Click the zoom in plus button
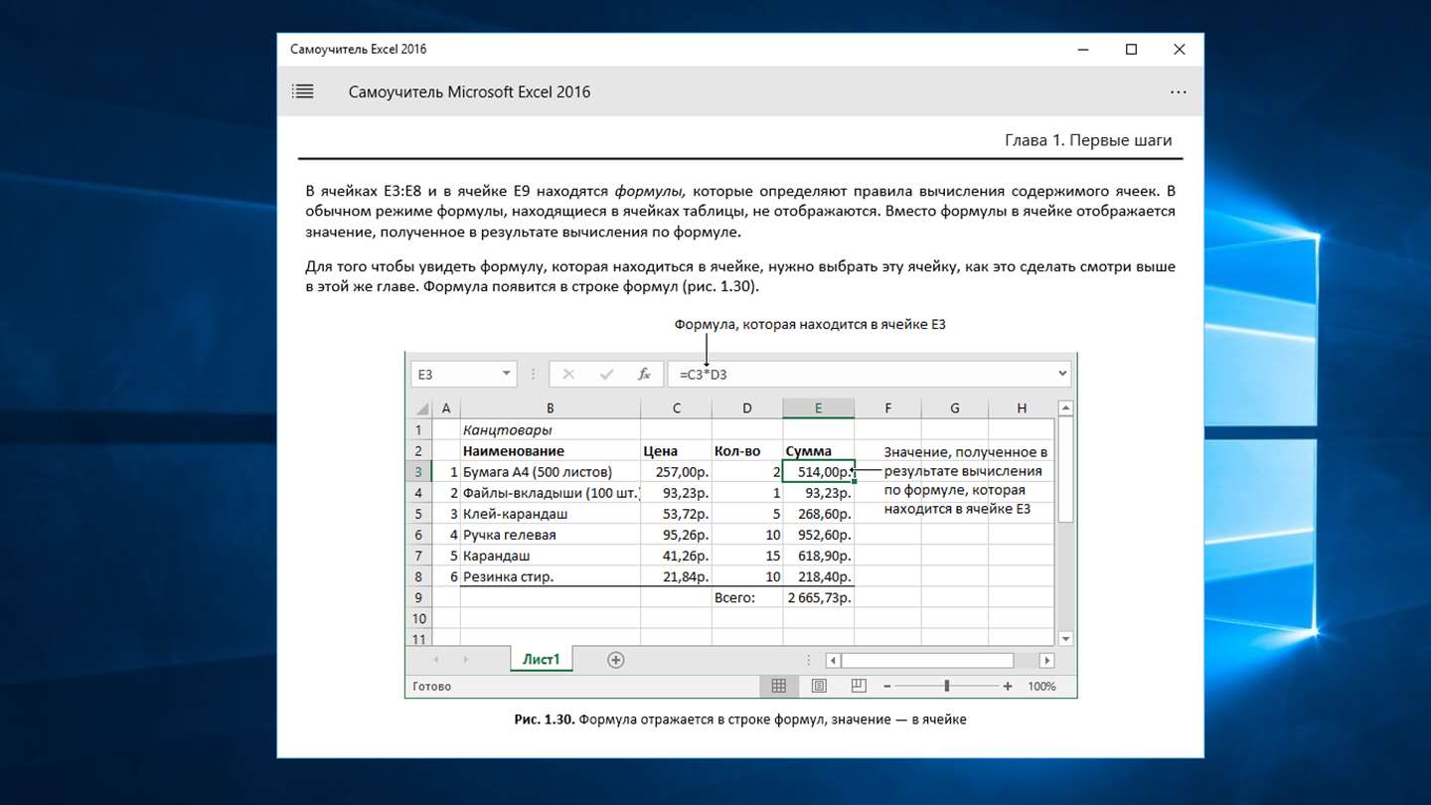The width and height of the screenshot is (1431, 805). (x=1008, y=686)
